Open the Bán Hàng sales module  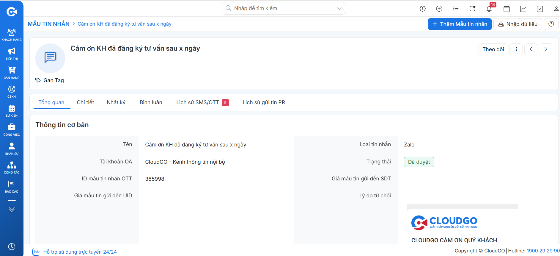click(12, 73)
